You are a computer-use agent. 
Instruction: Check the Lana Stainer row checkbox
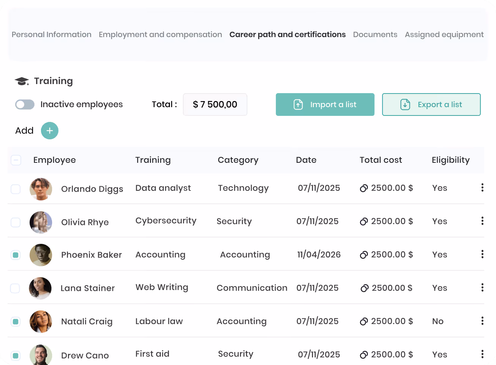[15, 288]
